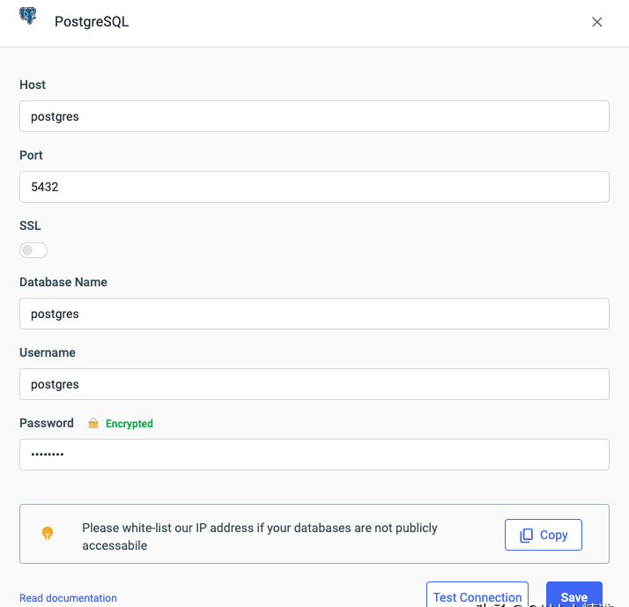Click the PostgreSQL dialog title text
The image size is (629, 607).
click(x=92, y=22)
